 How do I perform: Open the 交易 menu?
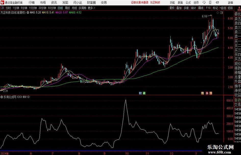[104, 3]
